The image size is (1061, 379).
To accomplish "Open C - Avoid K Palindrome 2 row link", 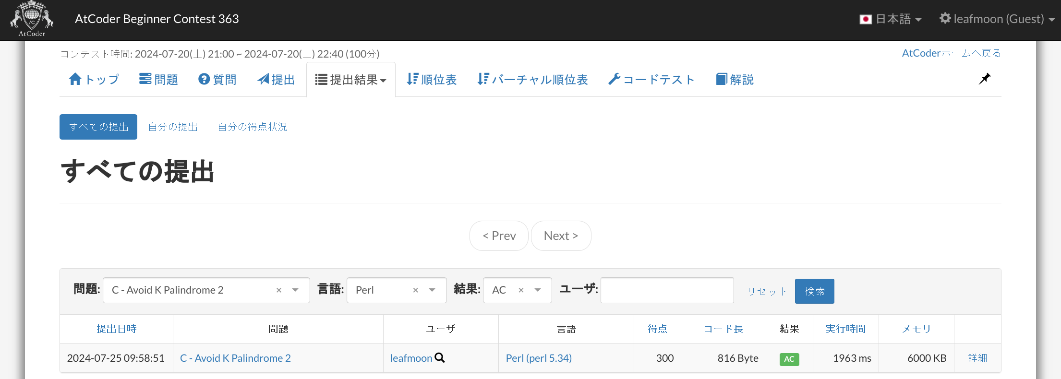I will point(235,358).
